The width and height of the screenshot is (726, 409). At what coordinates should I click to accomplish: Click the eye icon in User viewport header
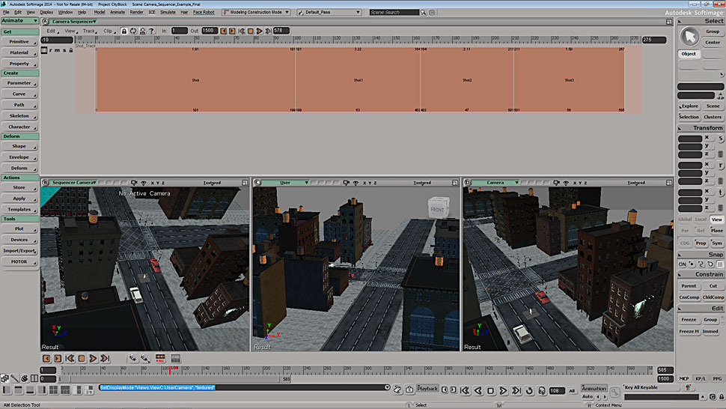click(354, 182)
